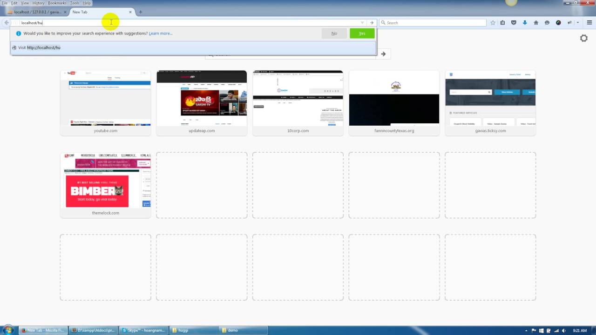
Task: Click the Pocket icon in toolbar
Action: click(514, 23)
